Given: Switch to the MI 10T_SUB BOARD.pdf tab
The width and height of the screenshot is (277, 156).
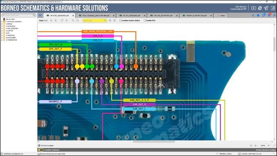Looking at the screenshot, I should (x=132, y=16).
